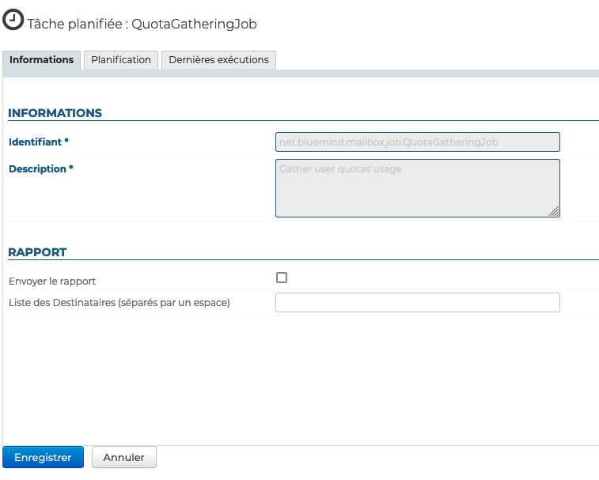This screenshot has height=480, width=599.
Task: Open the Dernières exécutions tab
Action: point(218,60)
